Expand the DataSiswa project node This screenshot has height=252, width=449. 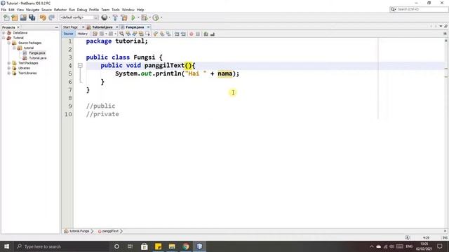click(x=4, y=33)
